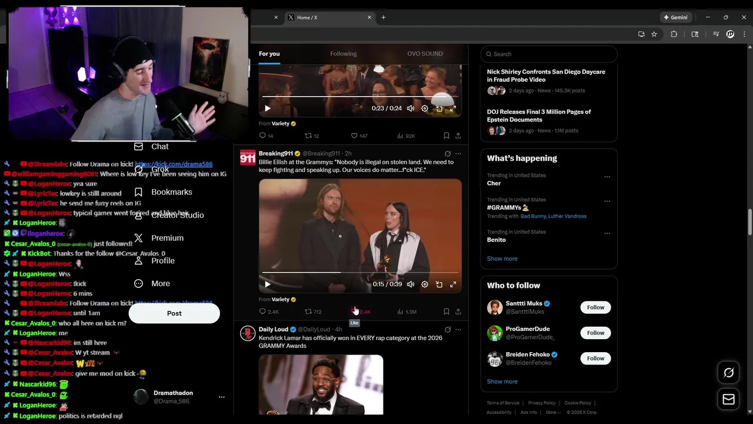
Task: Switch to the For you tab
Action: click(x=269, y=54)
